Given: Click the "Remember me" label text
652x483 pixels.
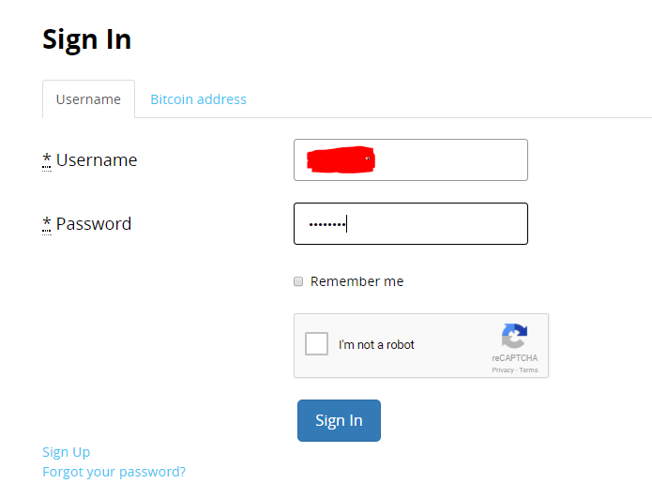Looking at the screenshot, I should point(356,281).
